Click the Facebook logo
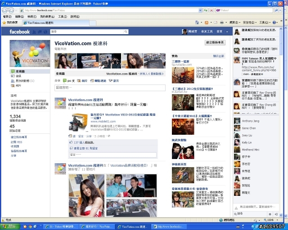 pyautogui.click(x=19, y=32)
